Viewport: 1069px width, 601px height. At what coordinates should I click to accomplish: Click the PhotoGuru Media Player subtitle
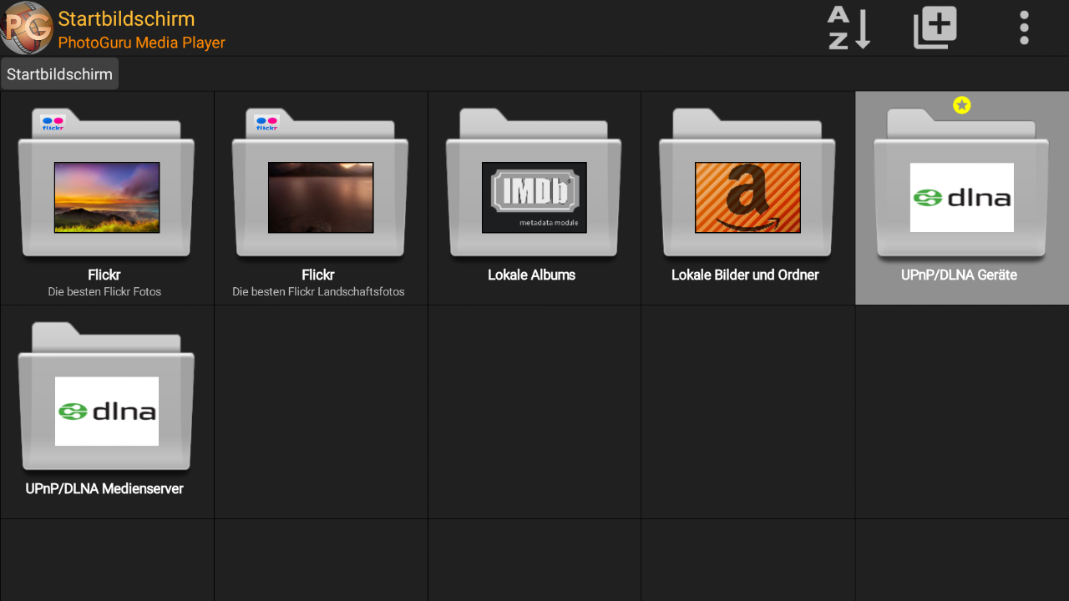142,43
